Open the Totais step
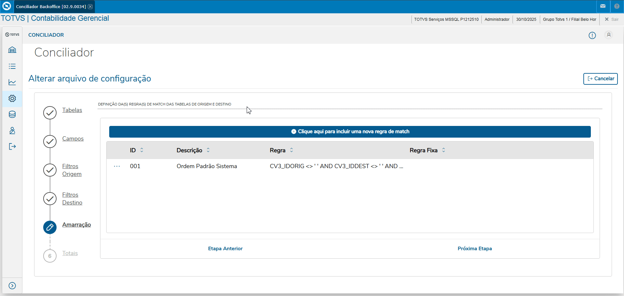The height and width of the screenshot is (296, 624). (70, 253)
